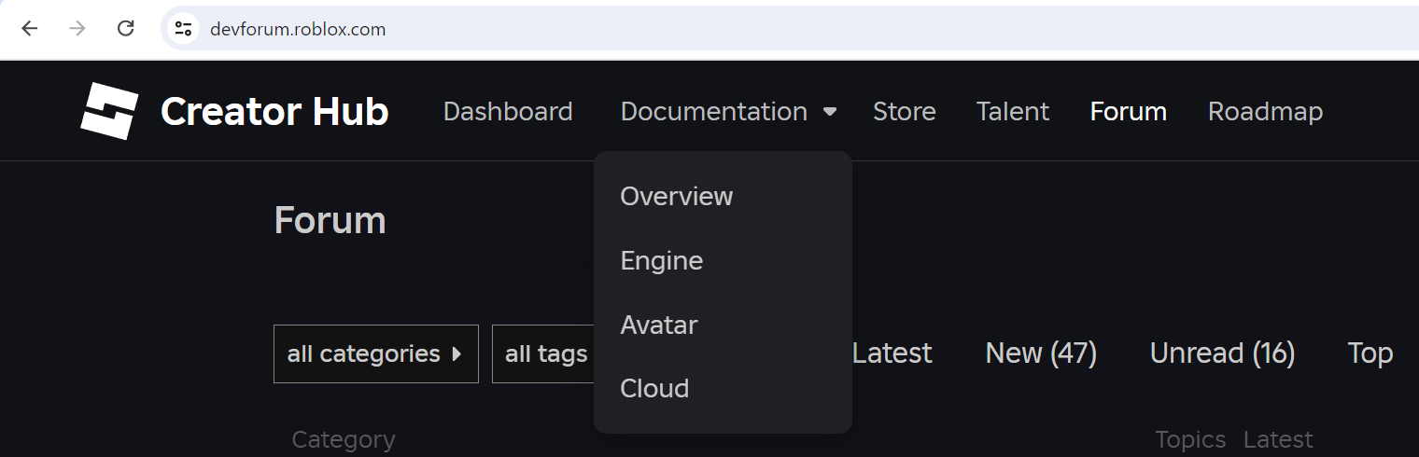Select Overview from Documentation menu
Image resolution: width=1419 pixels, height=457 pixels.
677,197
